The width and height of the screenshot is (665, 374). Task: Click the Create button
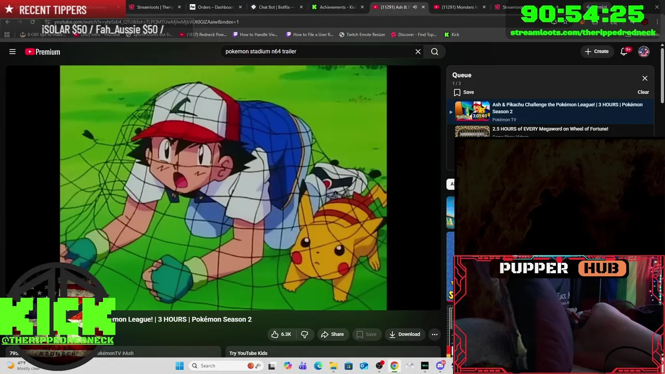click(596, 51)
